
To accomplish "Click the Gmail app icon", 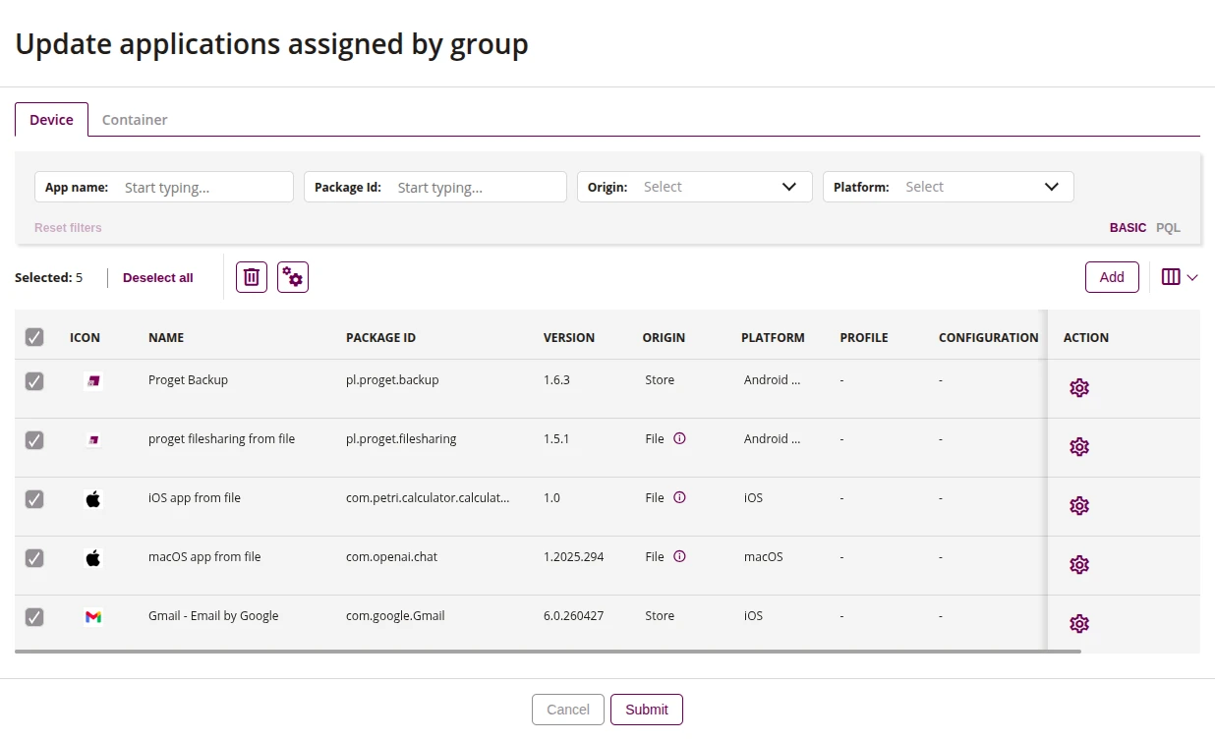I will click(x=93, y=617).
